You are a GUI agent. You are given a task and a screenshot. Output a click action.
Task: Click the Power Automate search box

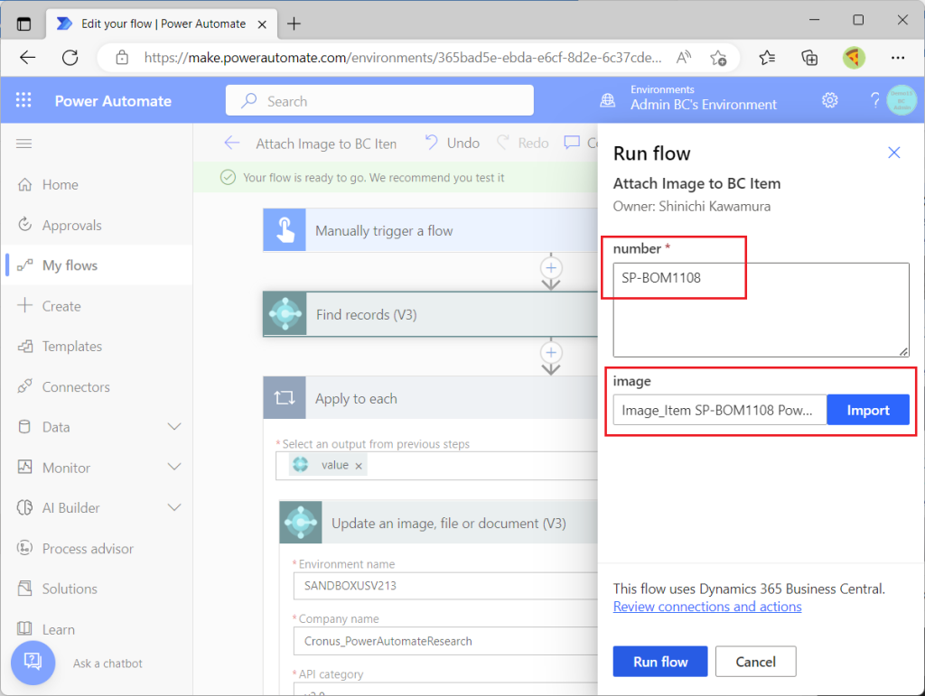pos(379,101)
